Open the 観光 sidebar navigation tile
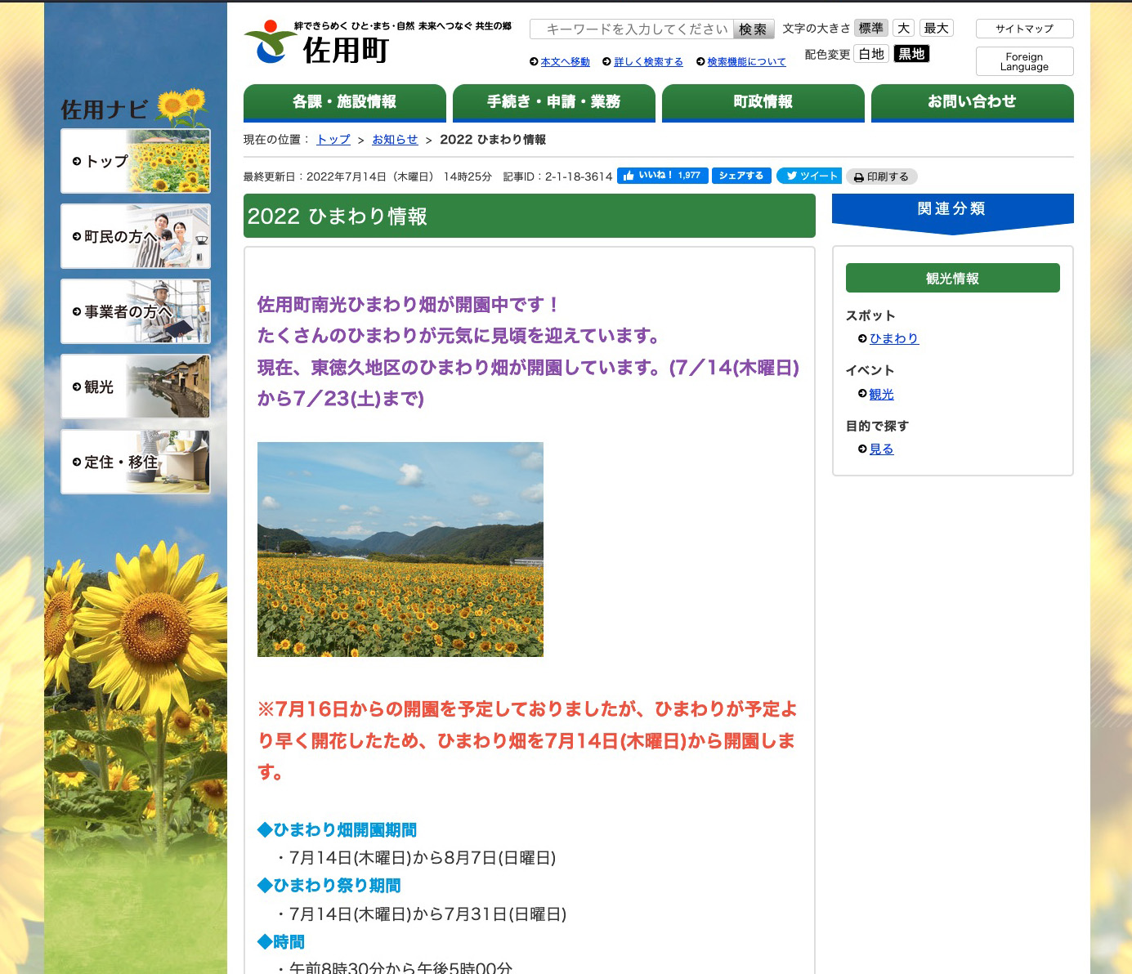 [x=136, y=386]
